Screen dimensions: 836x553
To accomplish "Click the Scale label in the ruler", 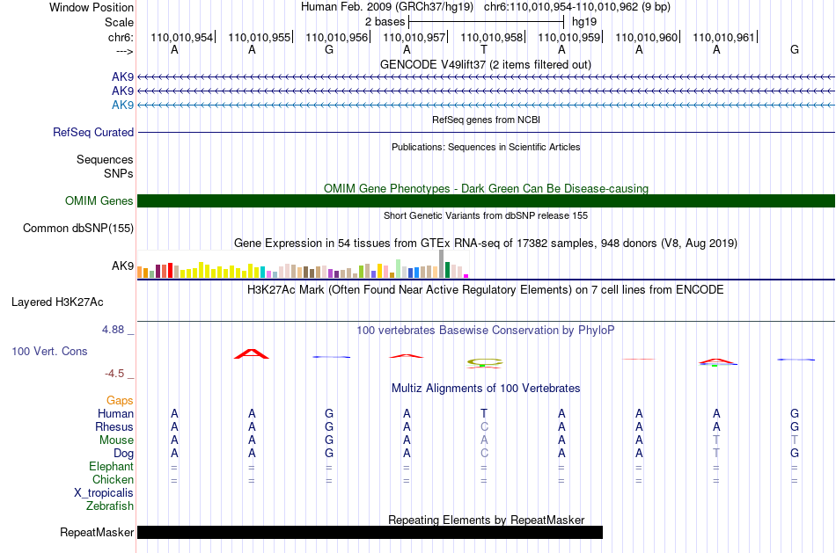I will (119, 22).
